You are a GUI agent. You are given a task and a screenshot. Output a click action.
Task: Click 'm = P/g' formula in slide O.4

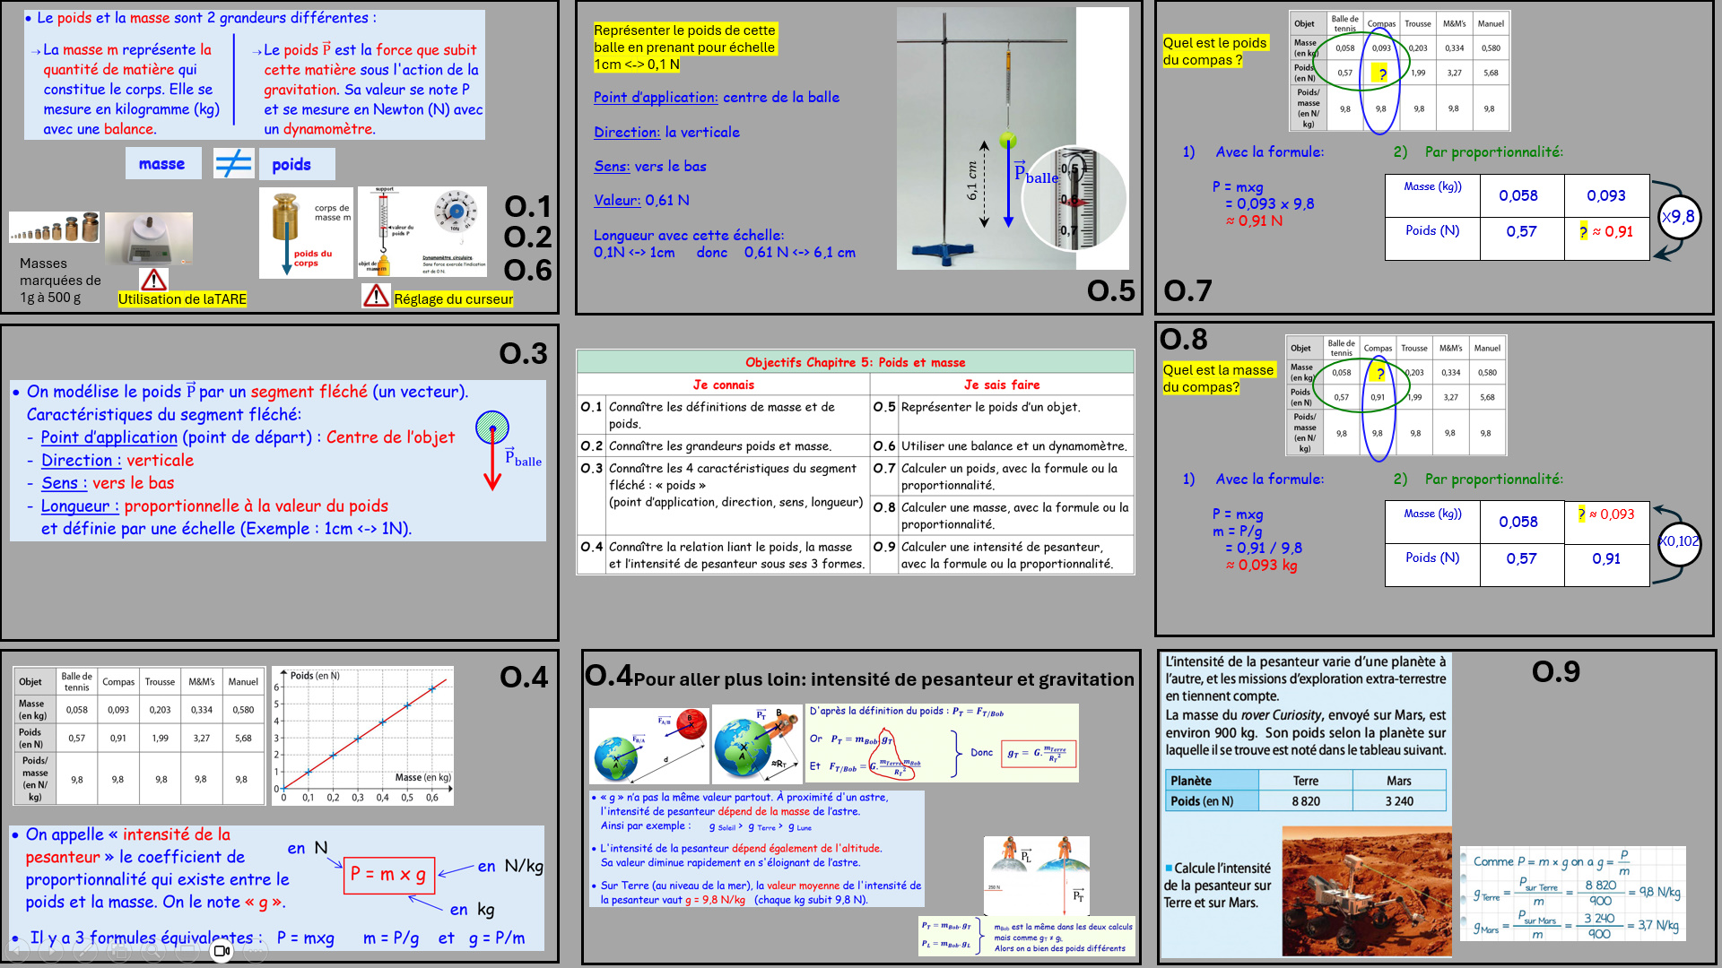tap(391, 938)
